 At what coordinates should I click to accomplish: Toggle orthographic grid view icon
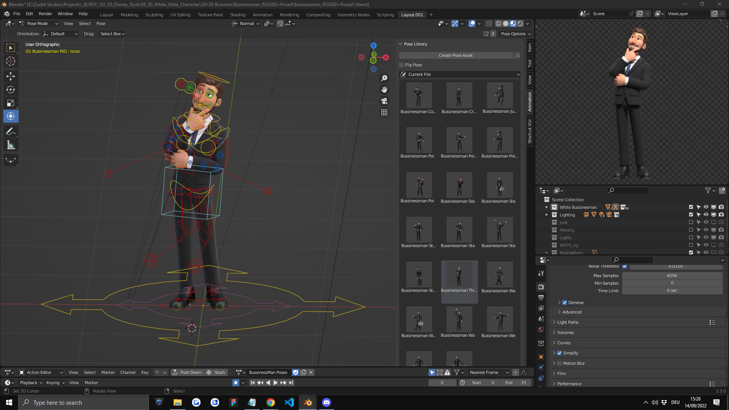[x=384, y=112]
